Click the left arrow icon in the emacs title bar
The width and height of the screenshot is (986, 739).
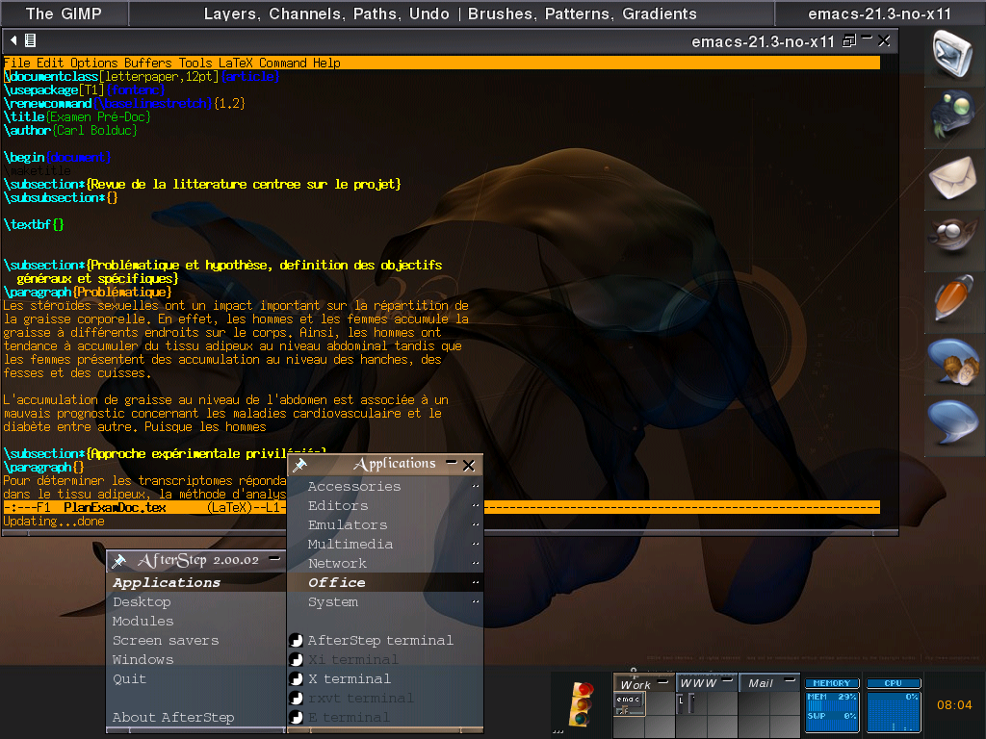coord(13,40)
